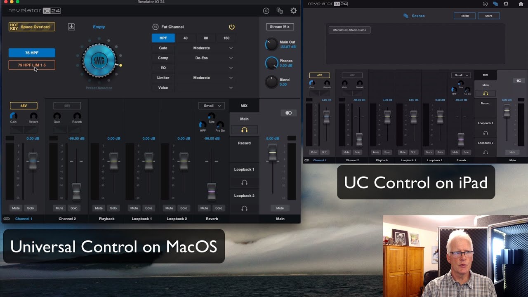Select 'Xfered from Studio Comp' scene on iPad
The width and height of the screenshot is (528, 297).
click(x=349, y=30)
